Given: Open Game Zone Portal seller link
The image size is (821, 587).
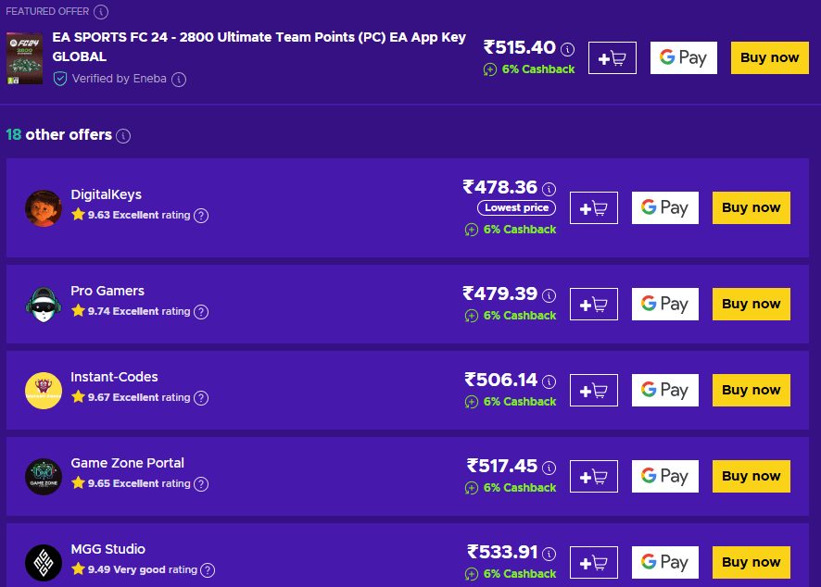Looking at the screenshot, I should pos(128,463).
